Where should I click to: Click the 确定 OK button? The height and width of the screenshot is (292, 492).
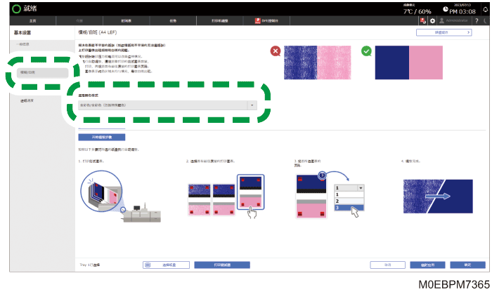coord(467,265)
